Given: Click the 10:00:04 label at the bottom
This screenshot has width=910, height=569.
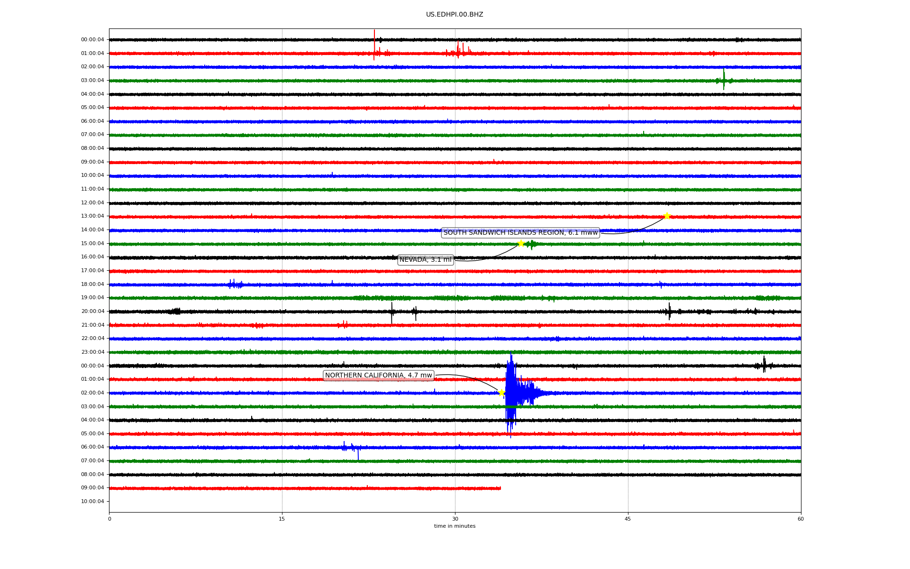Looking at the screenshot, I should (92, 502).
